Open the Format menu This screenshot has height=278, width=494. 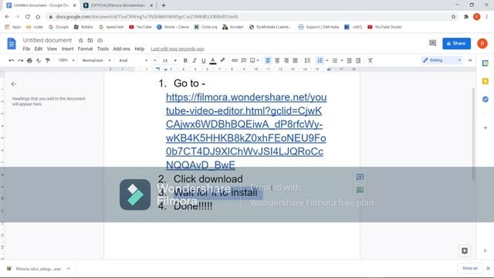[x=85, y=49]
